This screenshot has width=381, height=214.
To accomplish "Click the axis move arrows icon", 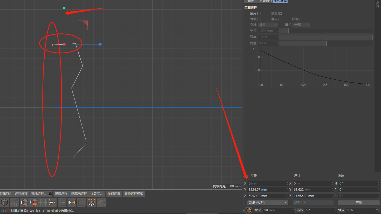I will tap(82, 202).
